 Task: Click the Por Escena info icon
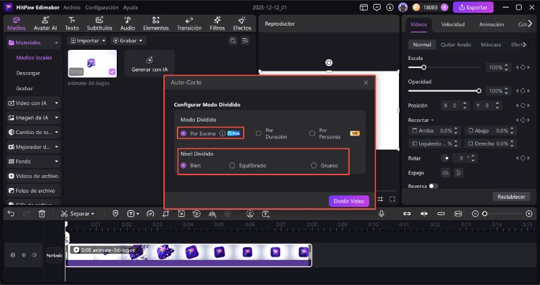pyautogui.click(x=222, y=133)
